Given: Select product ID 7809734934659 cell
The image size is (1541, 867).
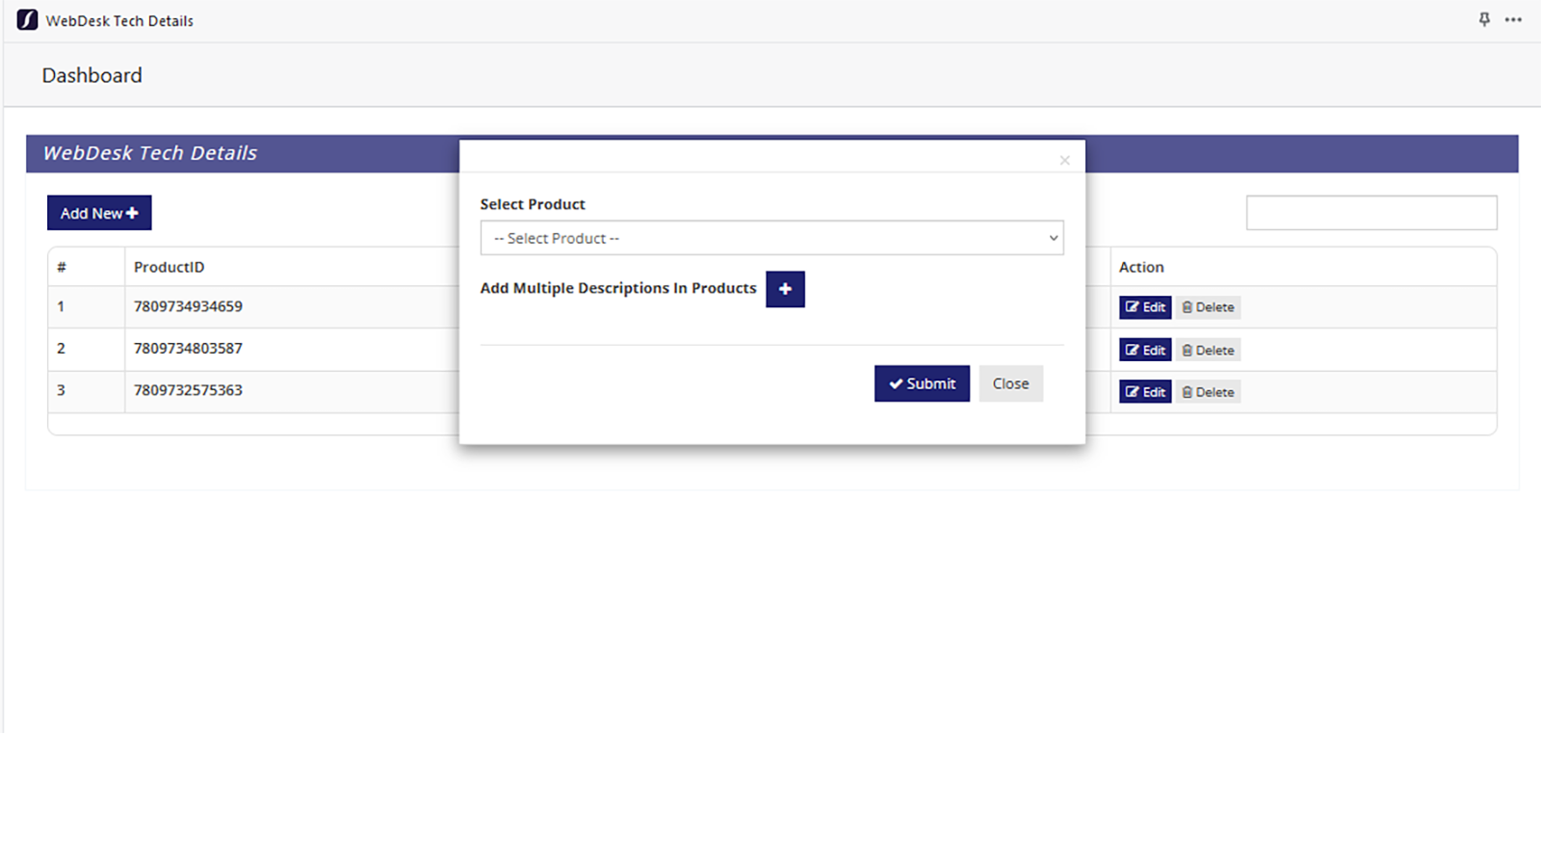Looking at the screenshot, I should coord(188,306).
